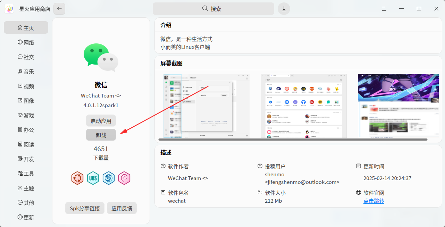Click the text 小而美的Linux客户端
Viewport: 445px width, 227px height.
coord(185,47)
